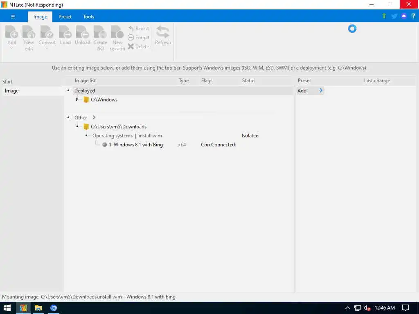Select the C:\Windows entry
Viewport: 419px width, 314px height.
(x=104, y=100)
